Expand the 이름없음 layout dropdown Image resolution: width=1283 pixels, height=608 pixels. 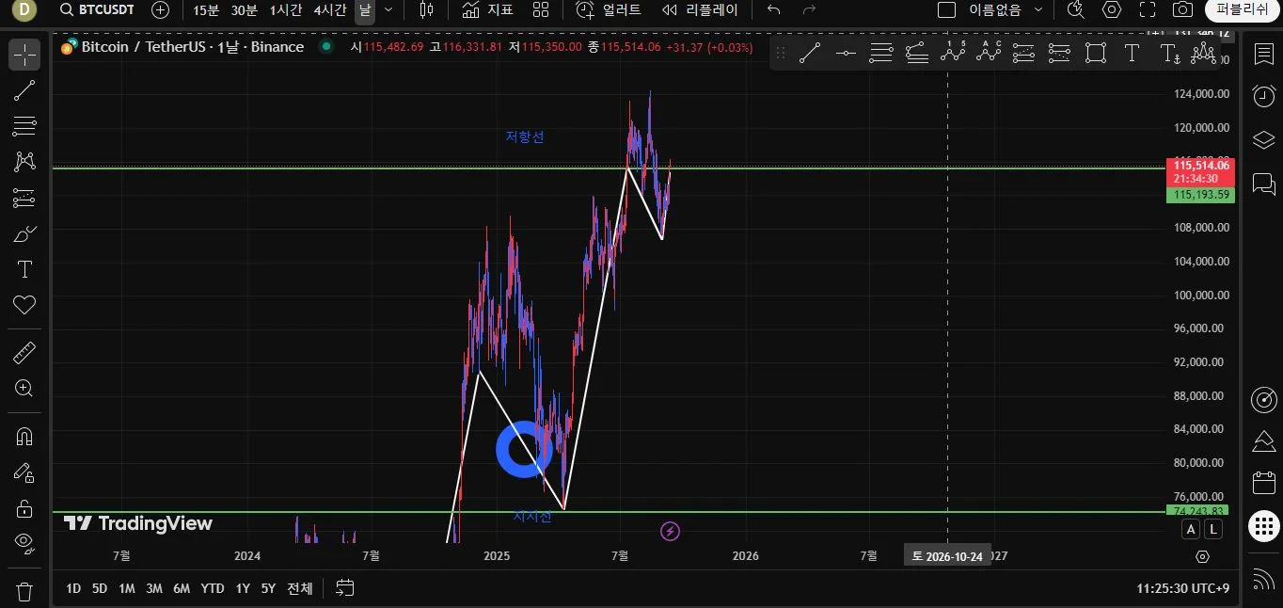point(1006,9)
